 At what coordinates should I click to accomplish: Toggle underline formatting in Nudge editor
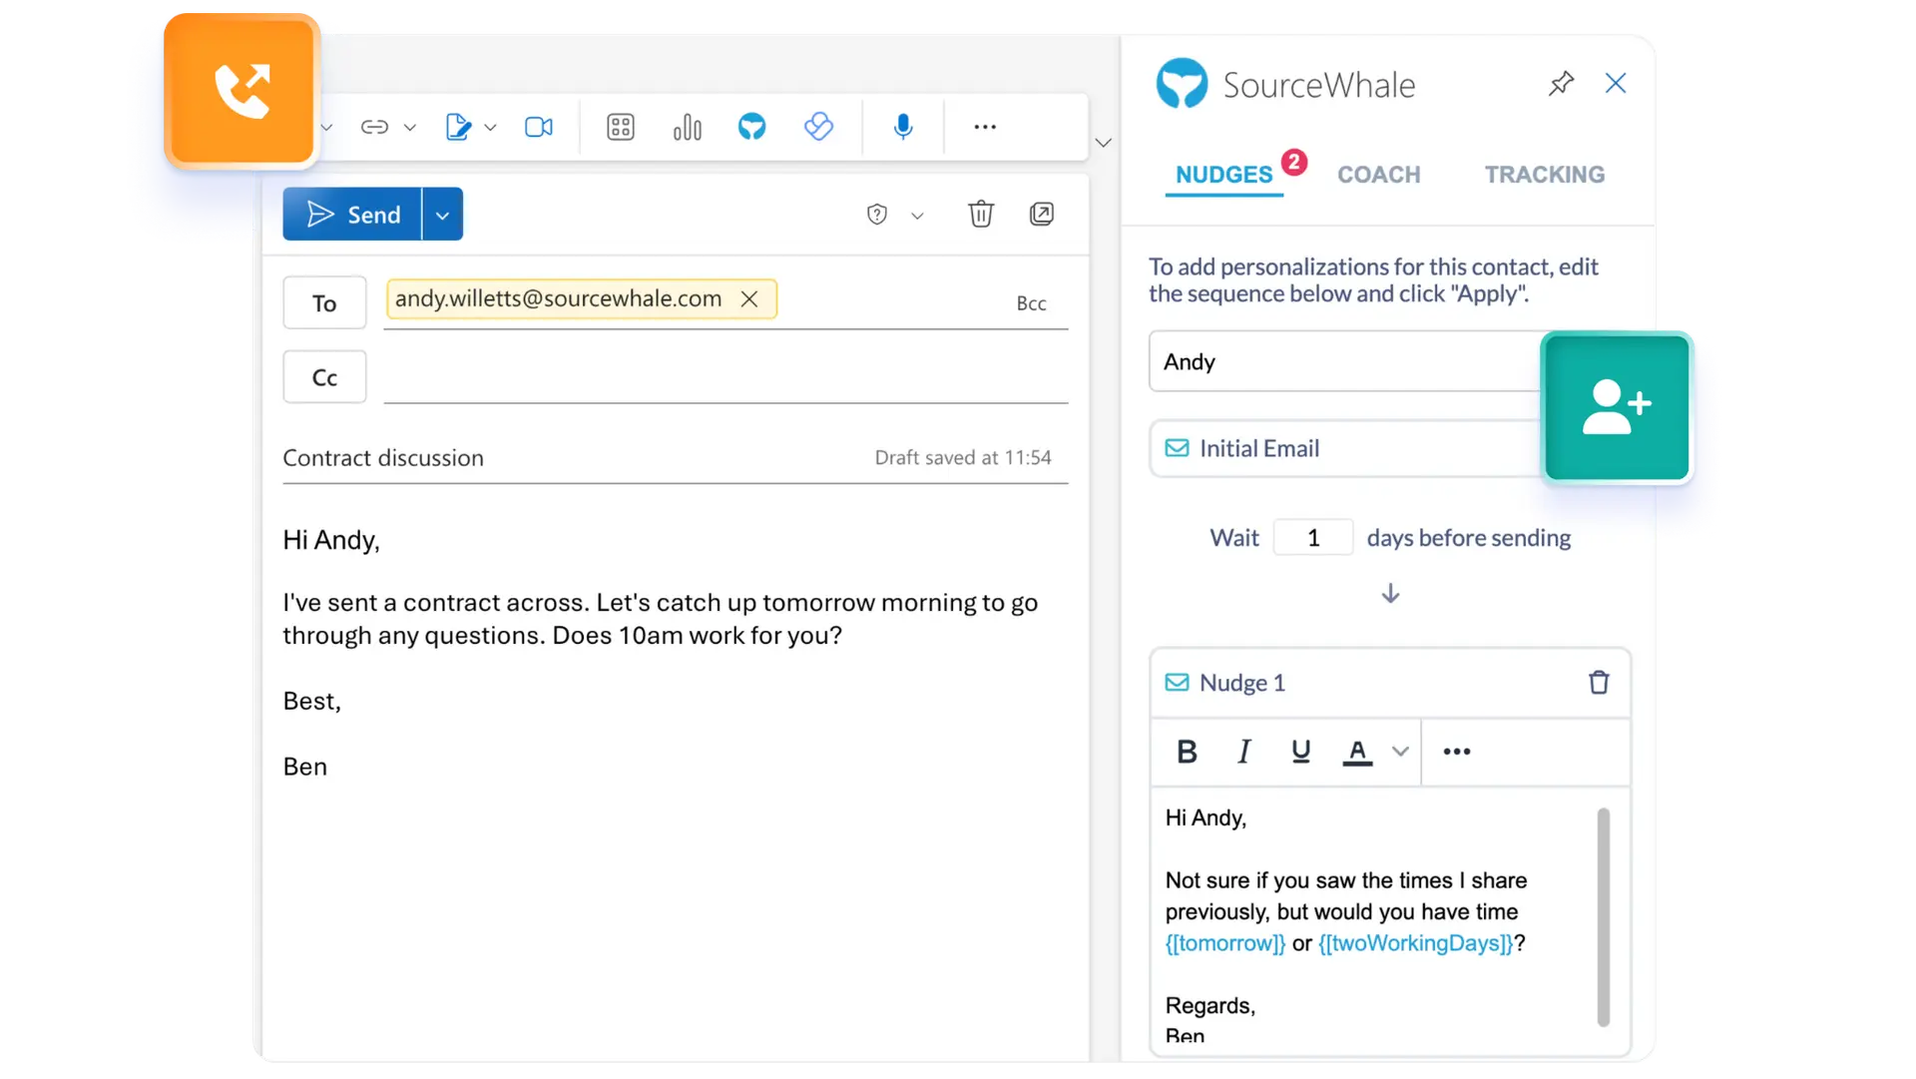[x=1300, y=751]
